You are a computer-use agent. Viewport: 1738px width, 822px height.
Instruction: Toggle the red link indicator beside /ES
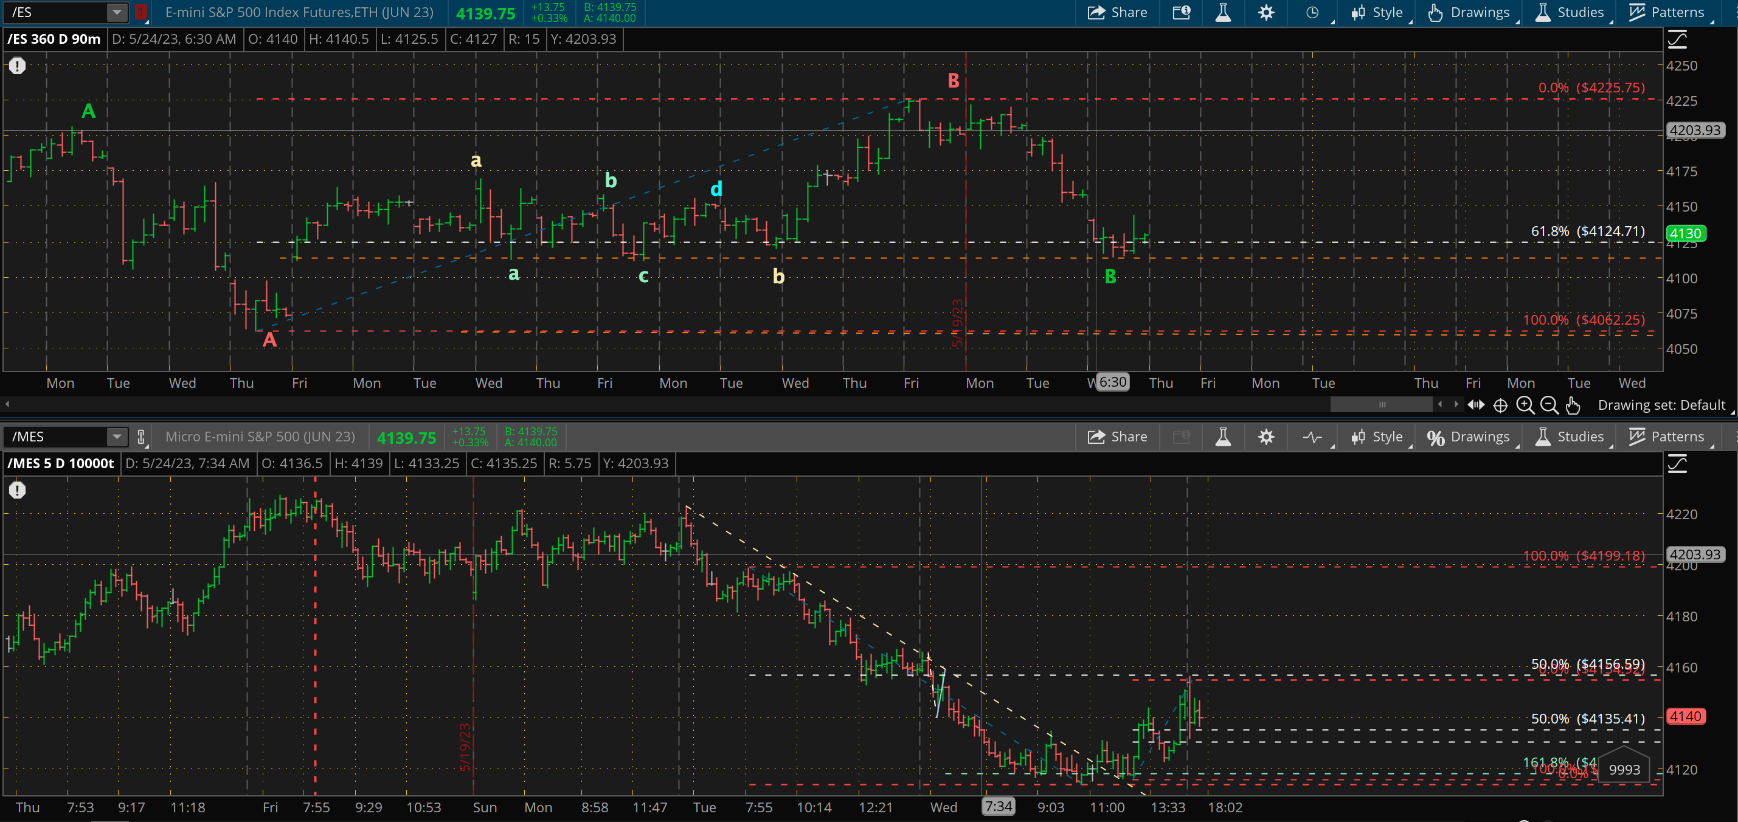pos(140,12)
